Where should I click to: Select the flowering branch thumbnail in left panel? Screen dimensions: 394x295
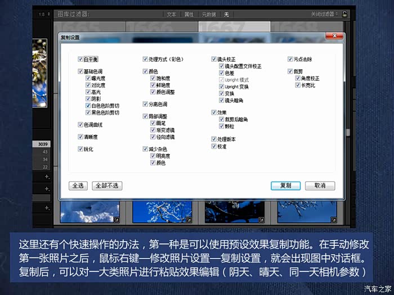click(x=39, y=73)
